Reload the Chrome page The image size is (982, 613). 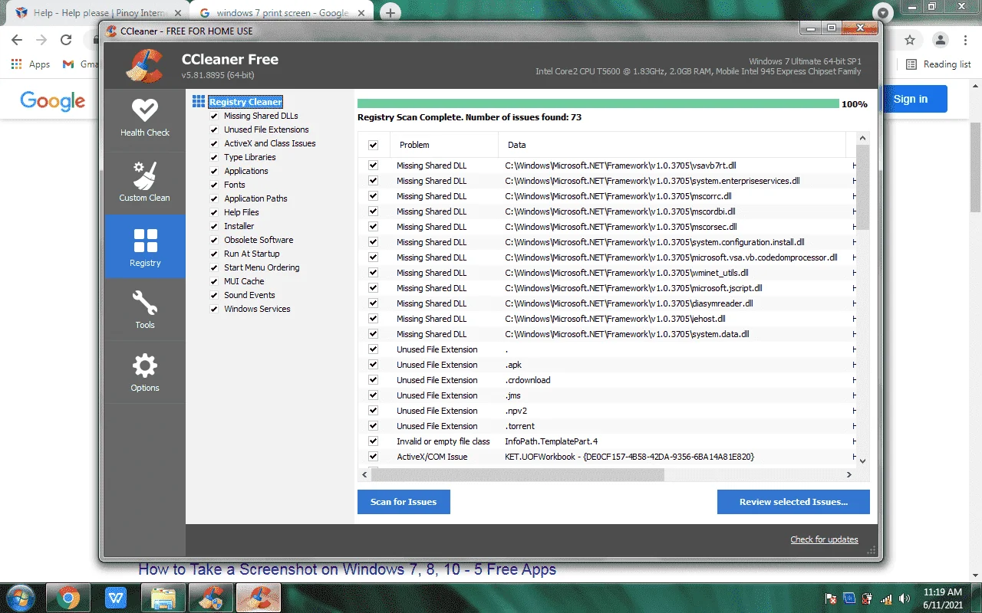click(x=66, y=40)
